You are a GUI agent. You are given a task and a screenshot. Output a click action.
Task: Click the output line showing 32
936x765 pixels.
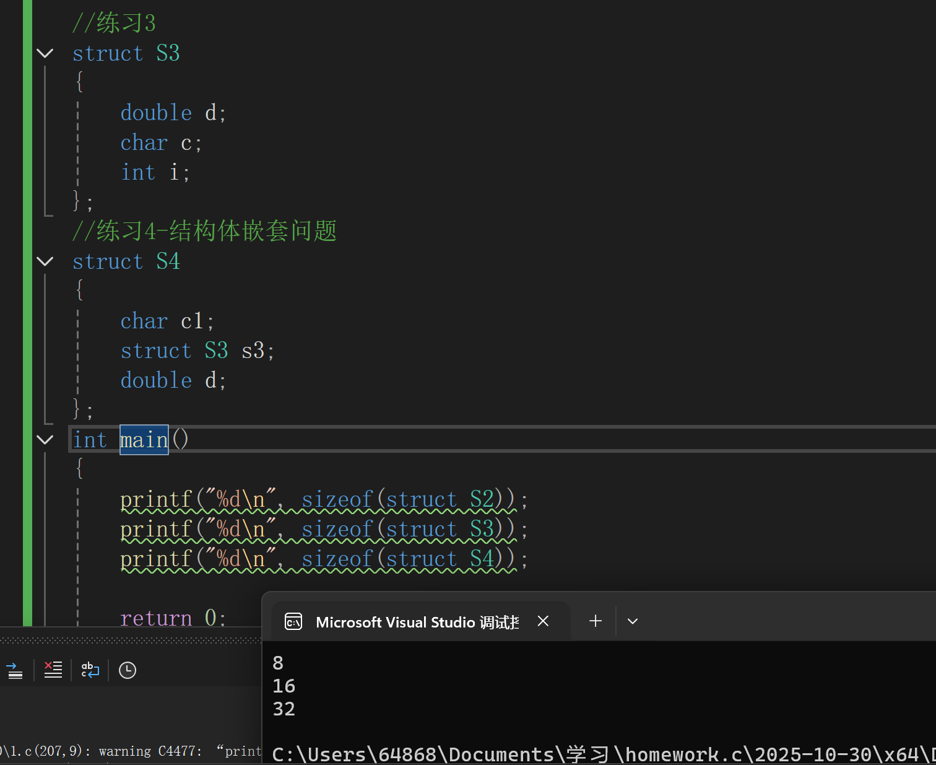tap(284, 709)
